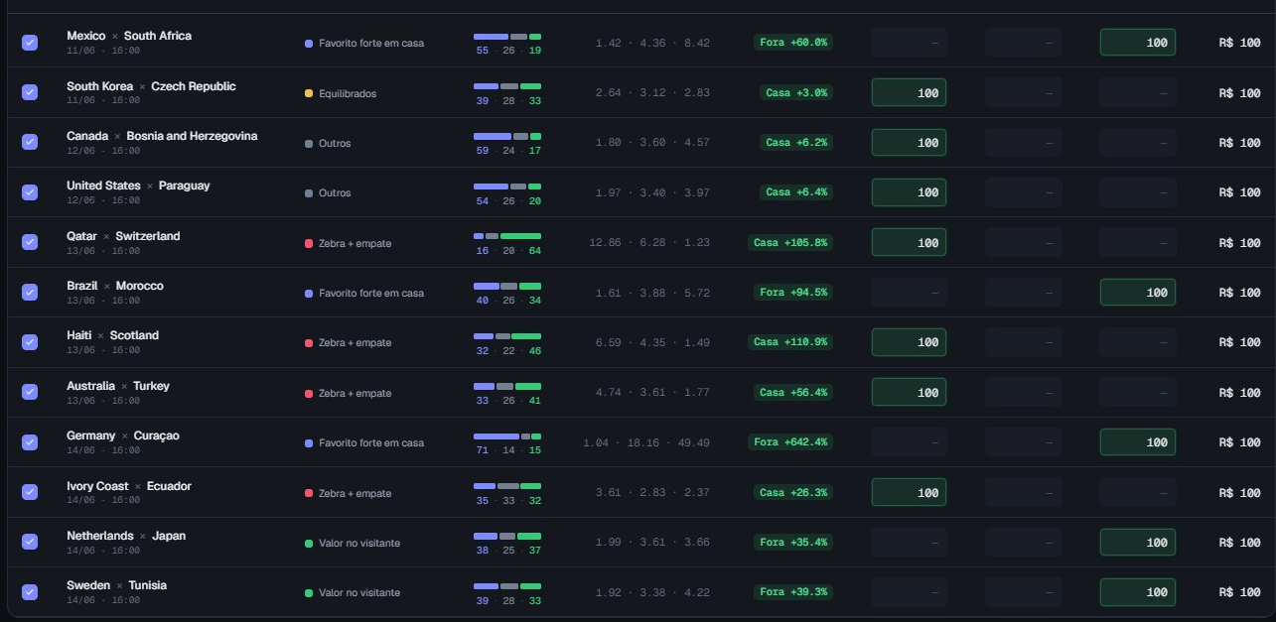
Task: Select the Casa +6.2% badge
Action: click(x=795, y=142)
